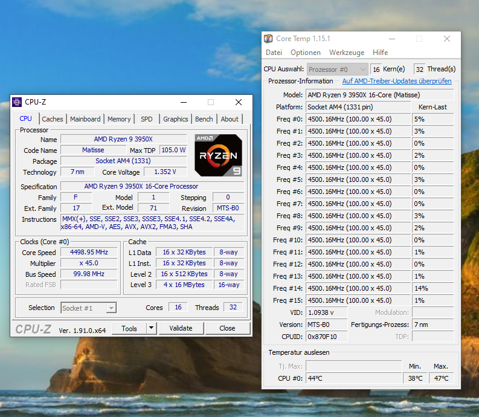This screenshot has height=417, width=479.
Task: Click the CPU #0 temperature 44°C
Action: click(354, 378)
